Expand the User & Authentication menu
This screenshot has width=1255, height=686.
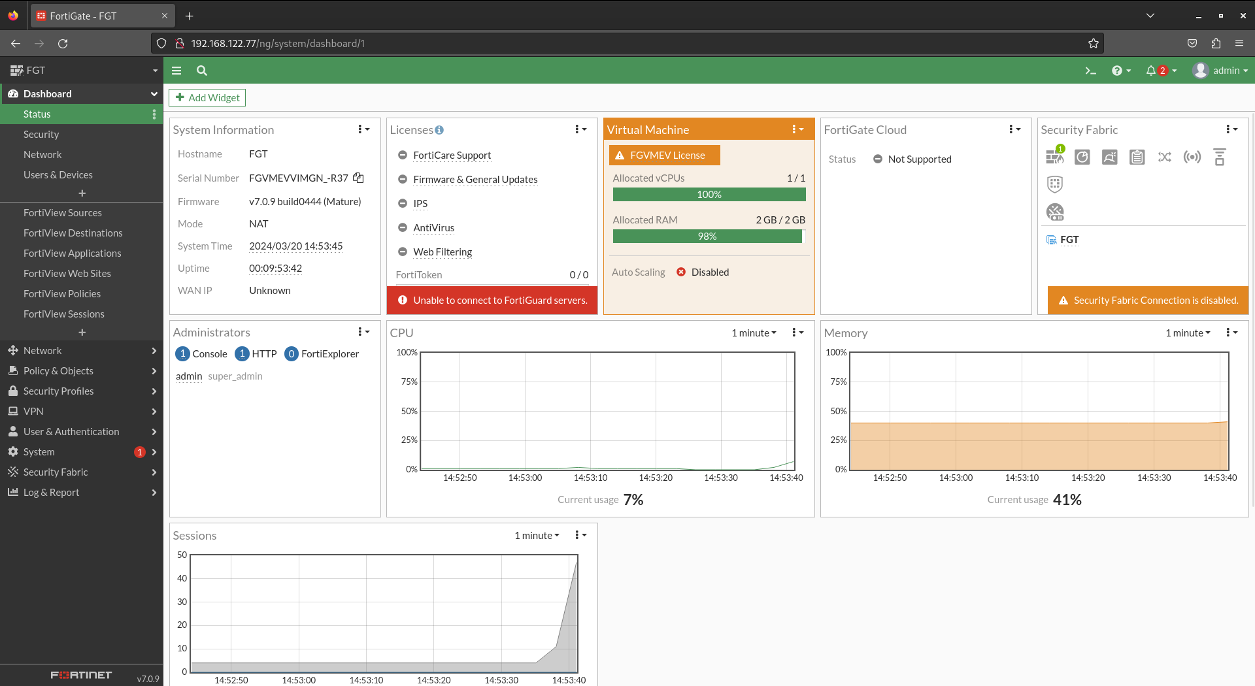[82, 432]
